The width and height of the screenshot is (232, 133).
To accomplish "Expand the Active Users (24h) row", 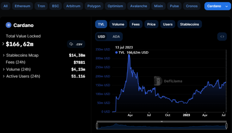I will [4, 76].
